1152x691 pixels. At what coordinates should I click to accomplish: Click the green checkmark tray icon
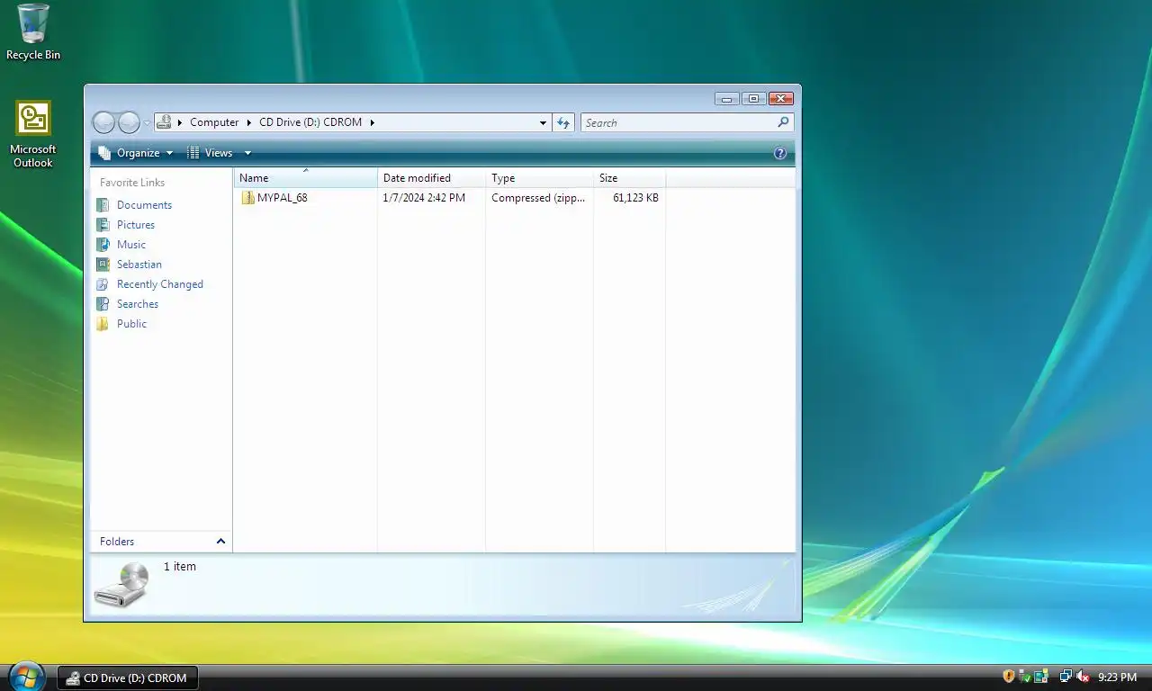(1026, 677)
